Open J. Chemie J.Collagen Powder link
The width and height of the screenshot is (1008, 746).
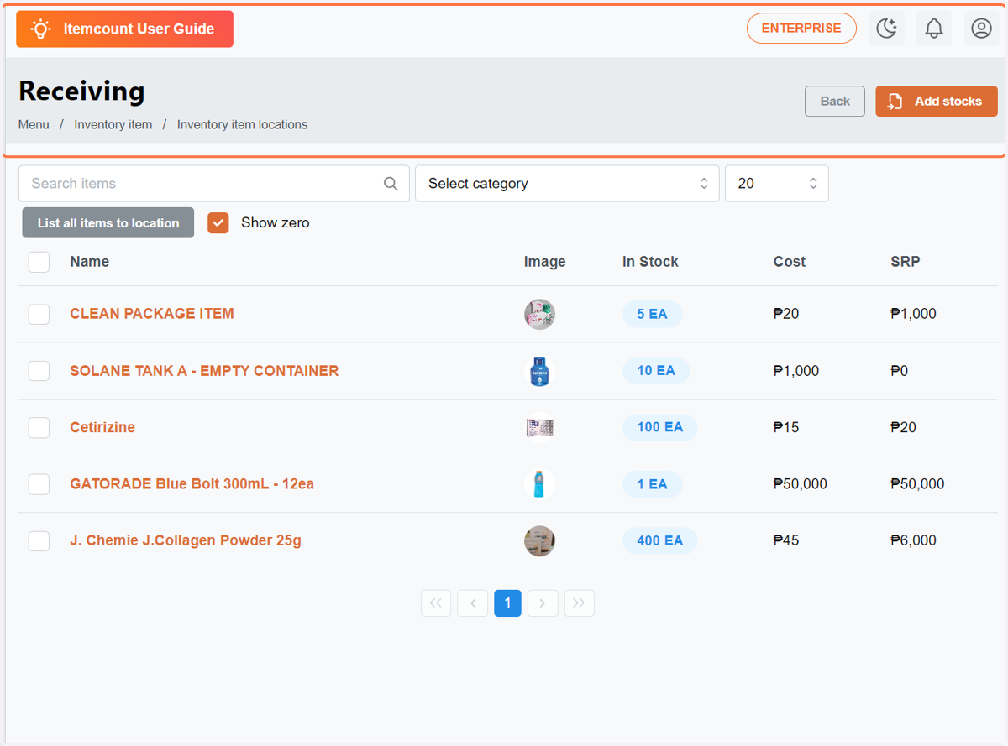click(186, 541)
